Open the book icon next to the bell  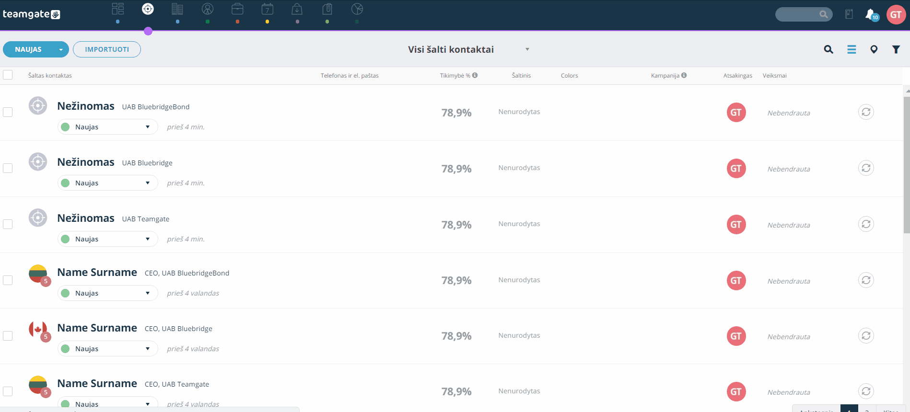click(x=849, y=14)
